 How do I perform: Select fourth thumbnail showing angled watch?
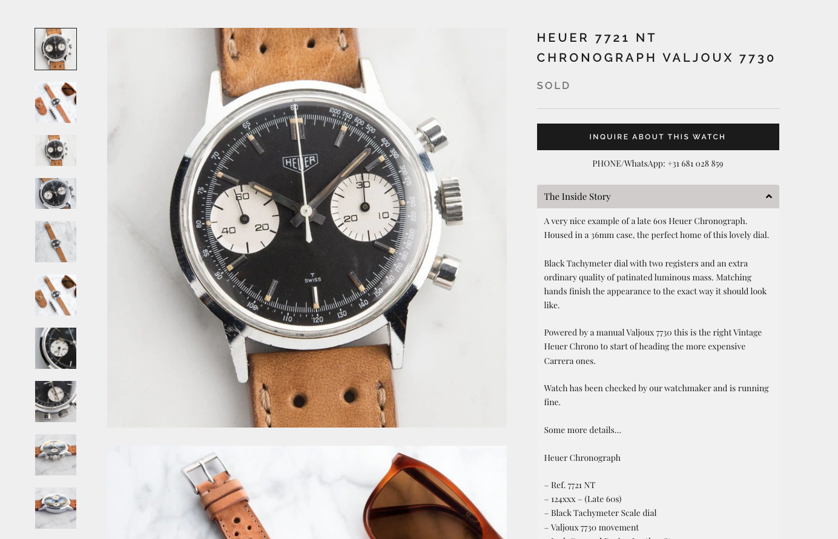click(56, 193)
